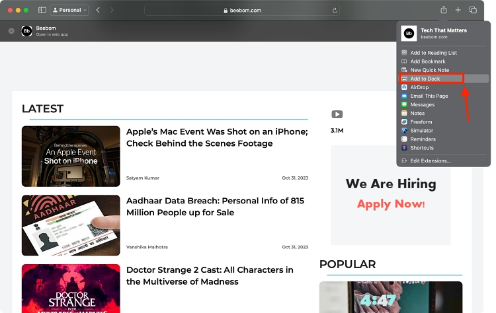Open Edit Extensions option
Screen dimensions: 496x313
444,160
